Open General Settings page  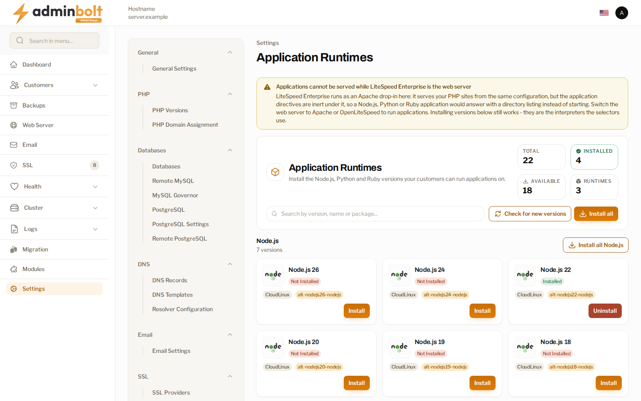point(174,69)
